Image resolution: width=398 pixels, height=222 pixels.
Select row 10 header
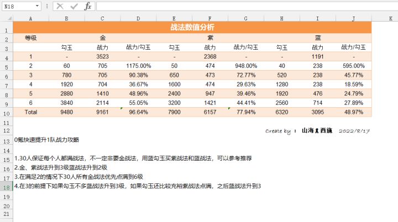(x=6, y=113)
